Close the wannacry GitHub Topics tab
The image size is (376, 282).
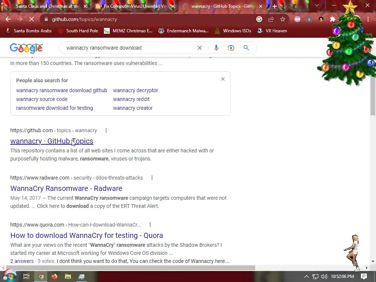click(261, 6)
